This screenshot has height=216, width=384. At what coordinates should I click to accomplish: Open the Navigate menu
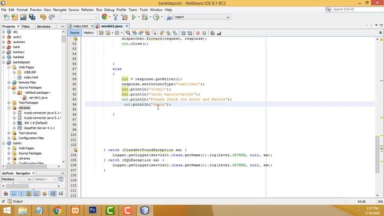pos(60,10)
